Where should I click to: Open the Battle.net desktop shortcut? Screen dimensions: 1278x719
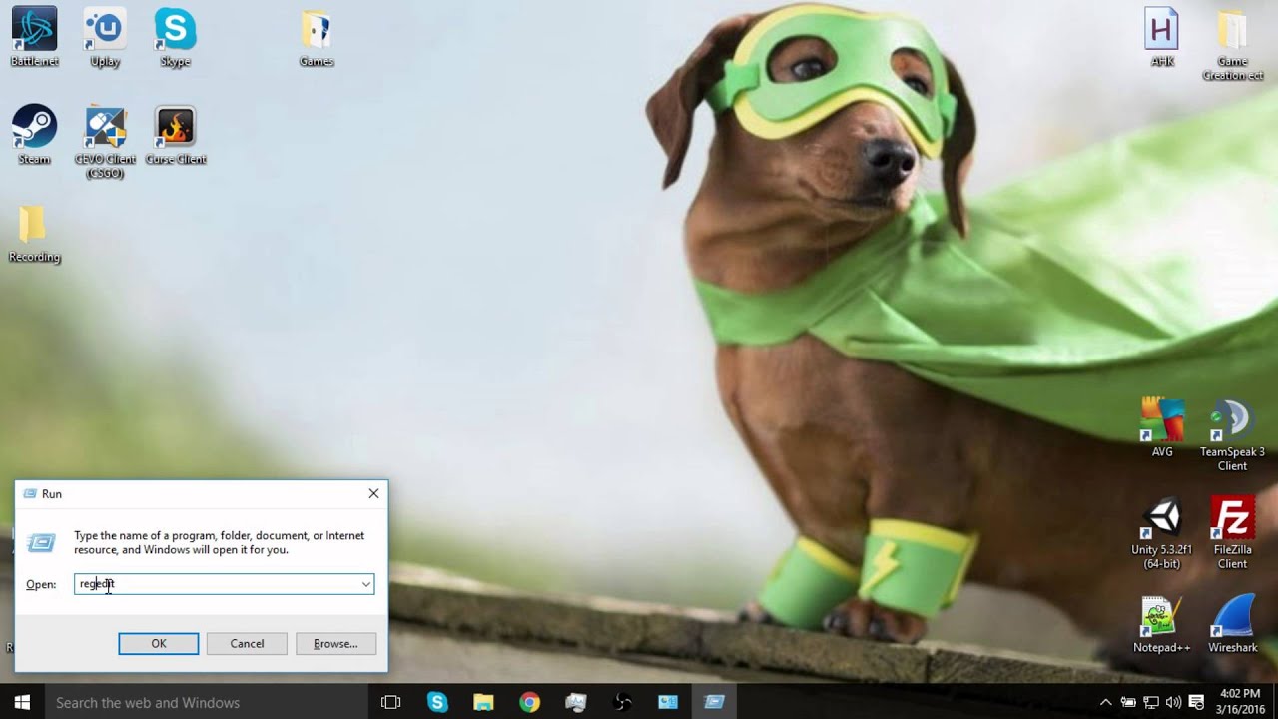click(x=34, y=37)
